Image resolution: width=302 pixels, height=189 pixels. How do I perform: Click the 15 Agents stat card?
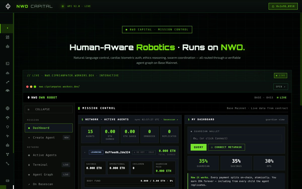tap(90, 135)
